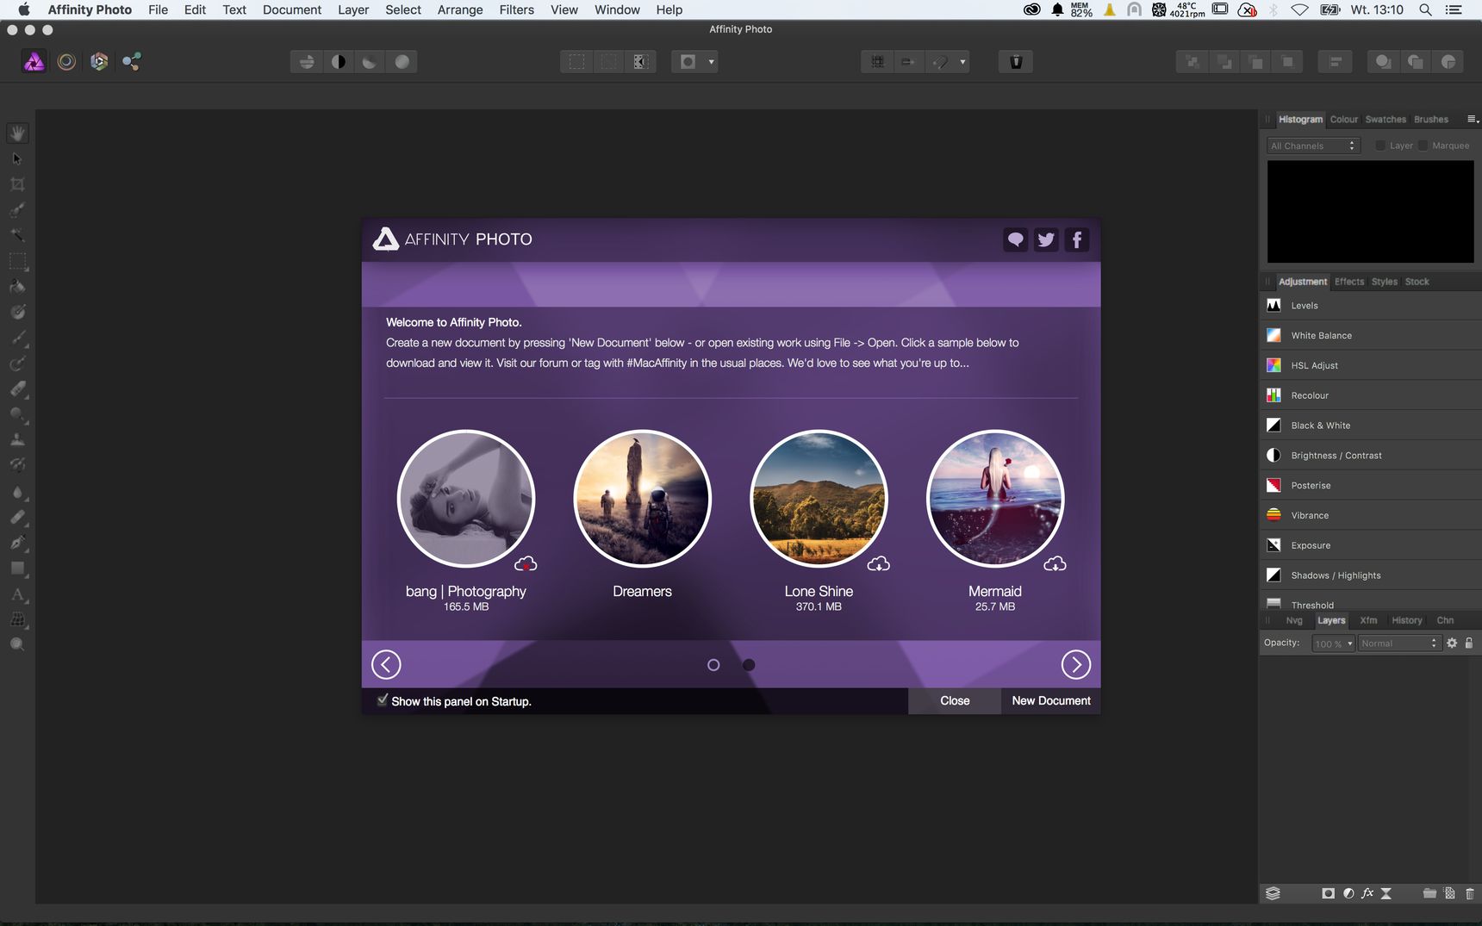Image resolution: width=1482 pixels, height=926 pixels.
Task: Click the toolbar trash Assistant icon
Action: point(1016,62)
